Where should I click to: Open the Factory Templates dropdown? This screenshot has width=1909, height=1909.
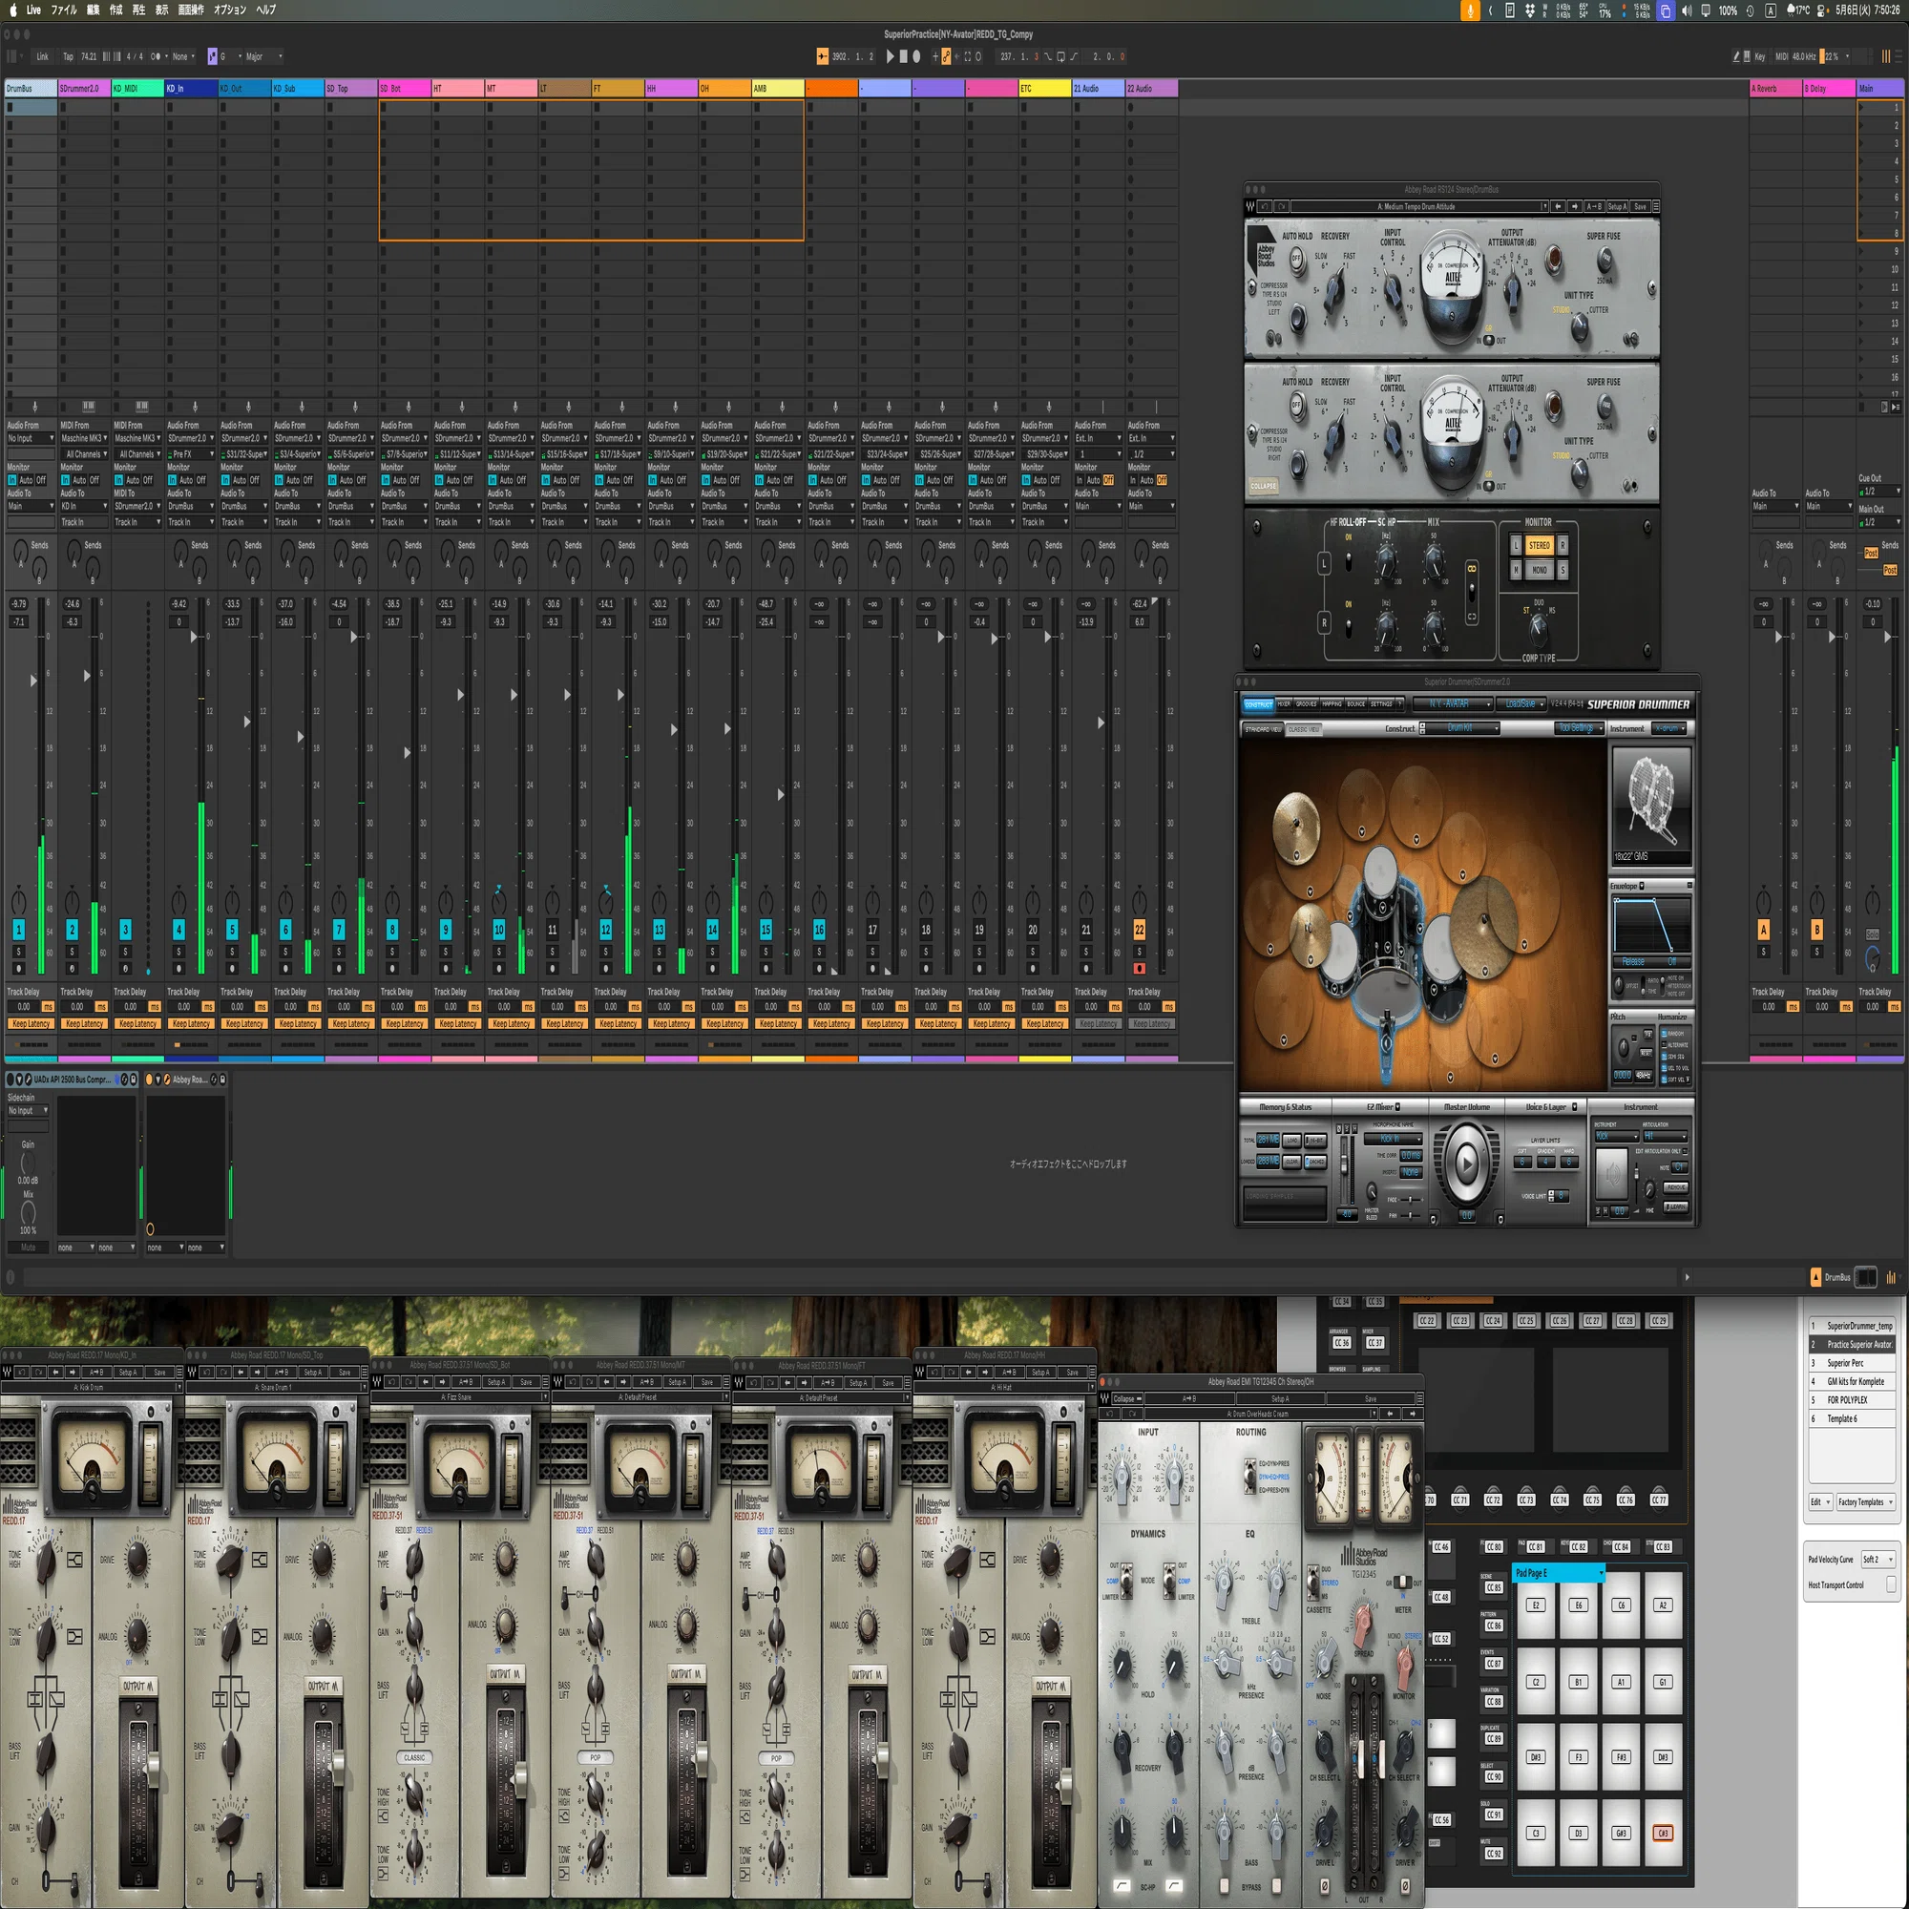point(1864,1501)
